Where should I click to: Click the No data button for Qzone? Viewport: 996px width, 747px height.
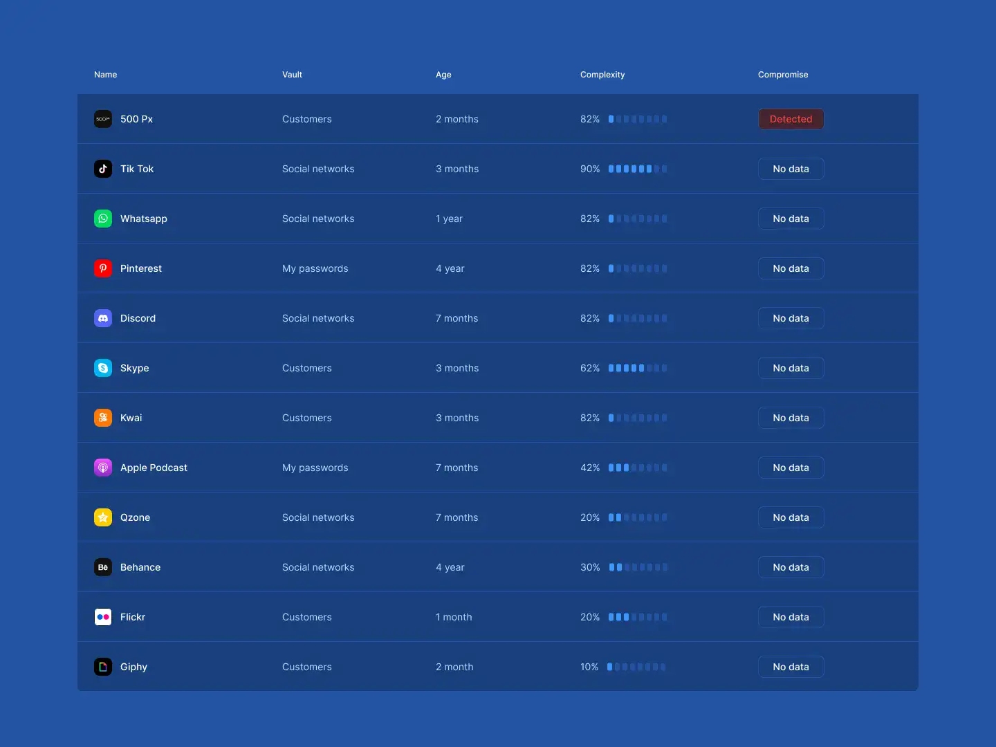pyautogui.click(x=791, y=517)
